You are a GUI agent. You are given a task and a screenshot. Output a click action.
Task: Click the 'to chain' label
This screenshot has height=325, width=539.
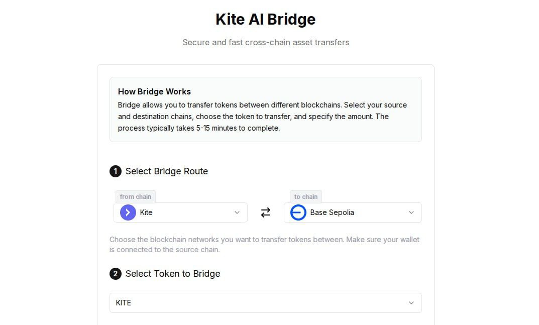click(x=305, y=197)
